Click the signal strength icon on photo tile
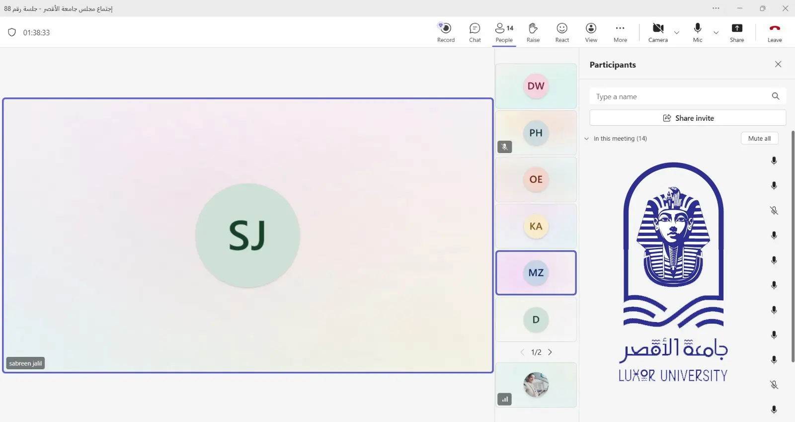Image resolution: width=795 pixels, height=422 pixels. pos(504,399)
